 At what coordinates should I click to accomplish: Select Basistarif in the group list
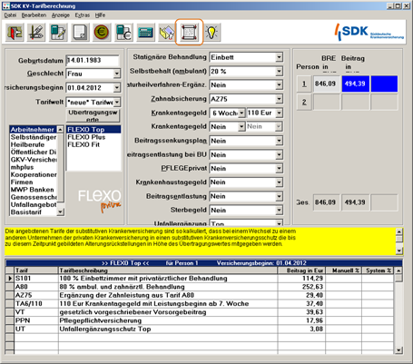[x=33, y=212]
